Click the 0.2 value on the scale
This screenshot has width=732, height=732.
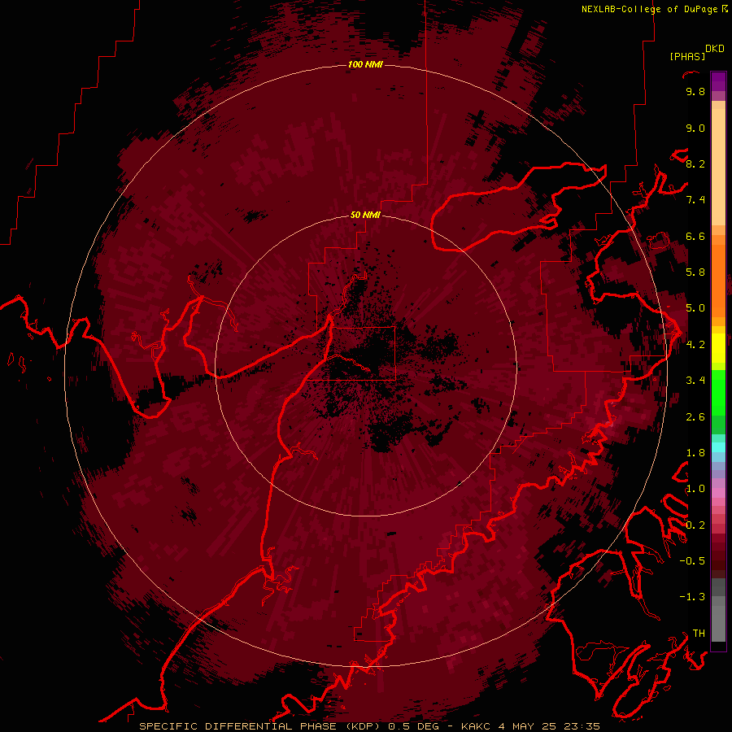pyautogui.click(x=695, y=525)
